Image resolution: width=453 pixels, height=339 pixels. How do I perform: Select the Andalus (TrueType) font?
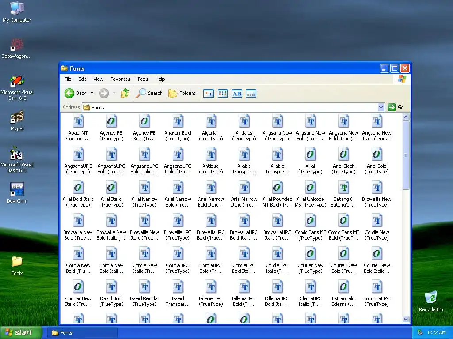pyautogui.click(x=244, y=128)
